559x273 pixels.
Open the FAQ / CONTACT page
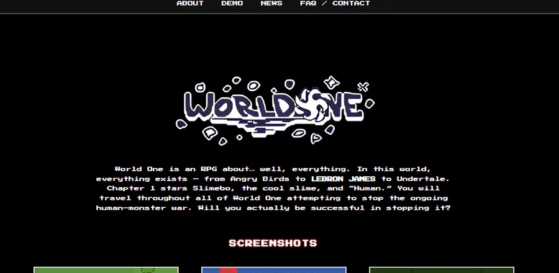pyautogui.click(x=335, y=3)
